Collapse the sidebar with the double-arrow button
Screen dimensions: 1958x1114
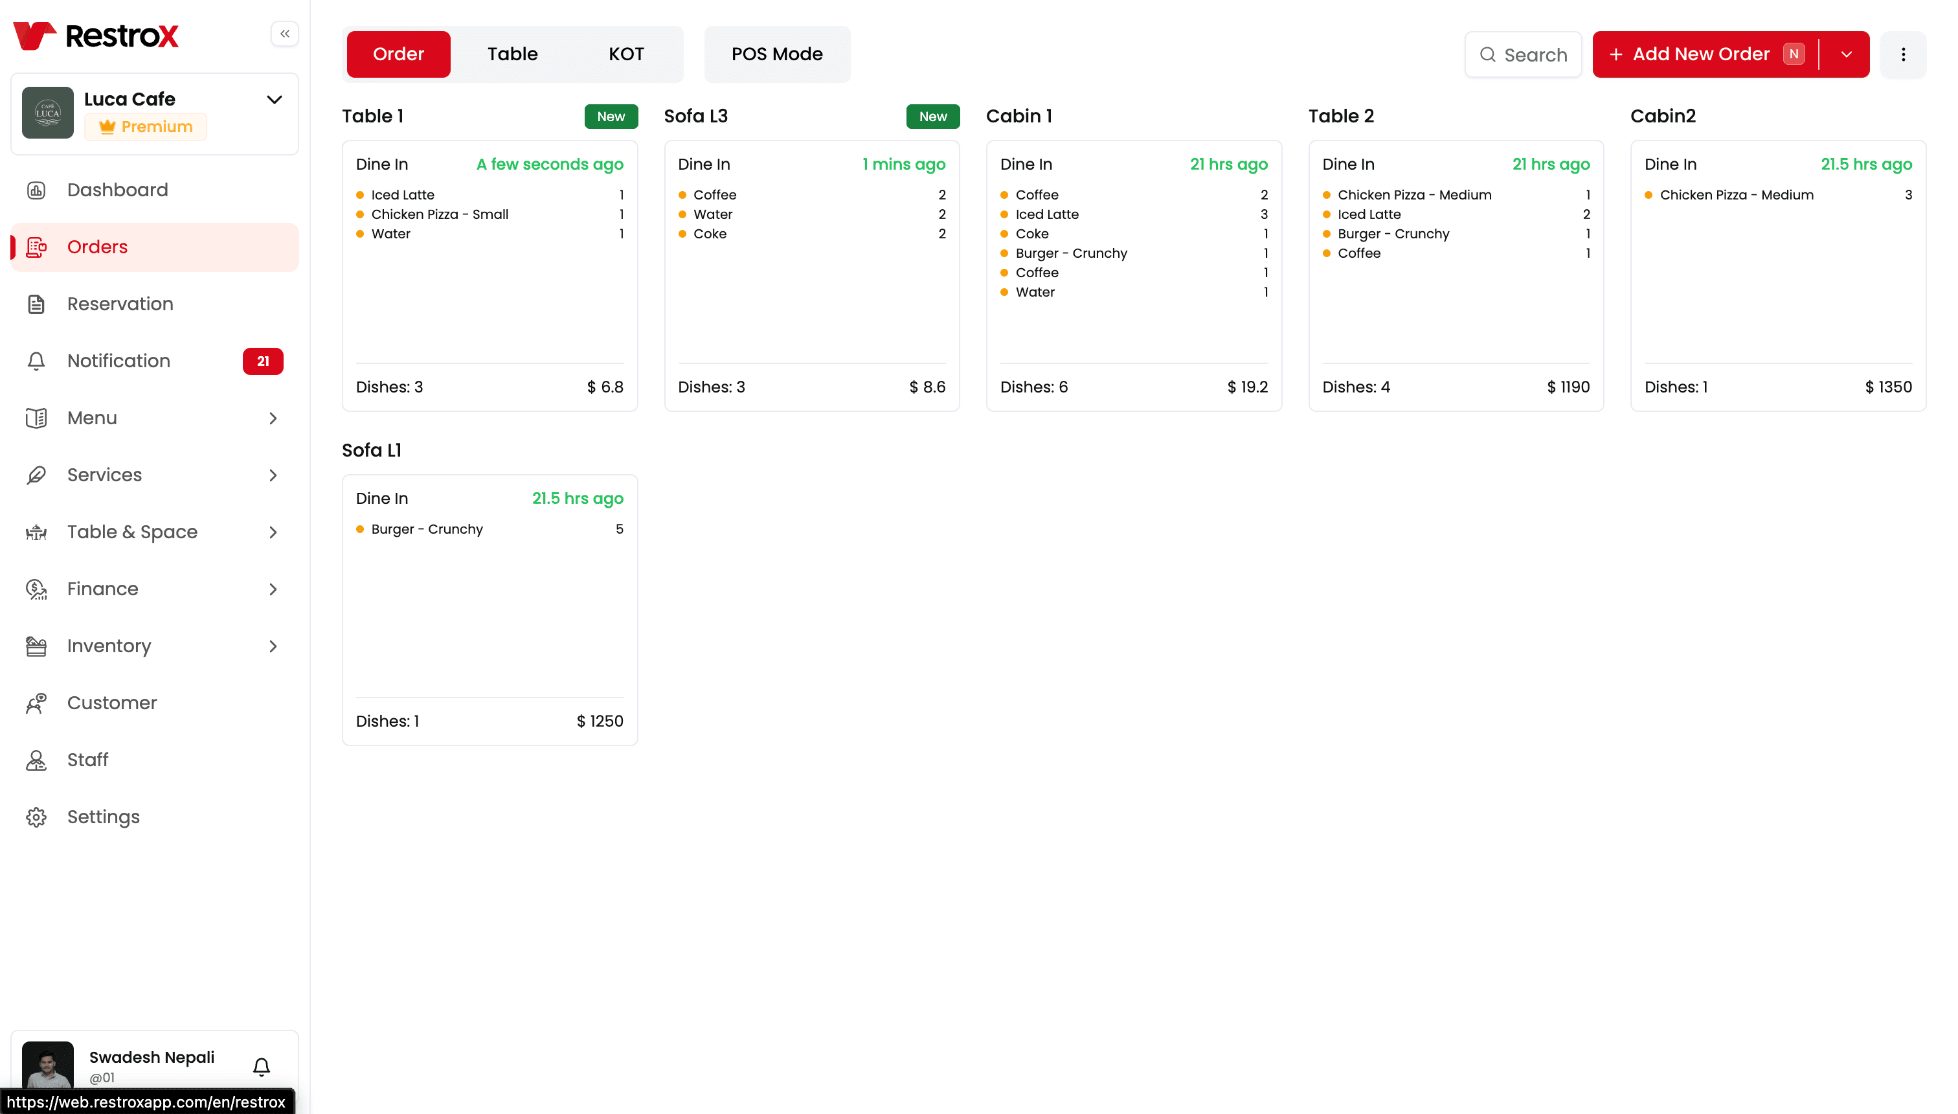tap(284, 34)
